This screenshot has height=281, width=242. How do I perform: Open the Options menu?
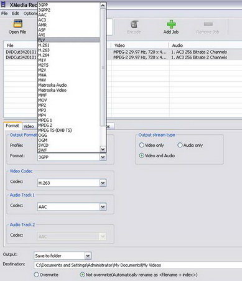tap(30, 14)
